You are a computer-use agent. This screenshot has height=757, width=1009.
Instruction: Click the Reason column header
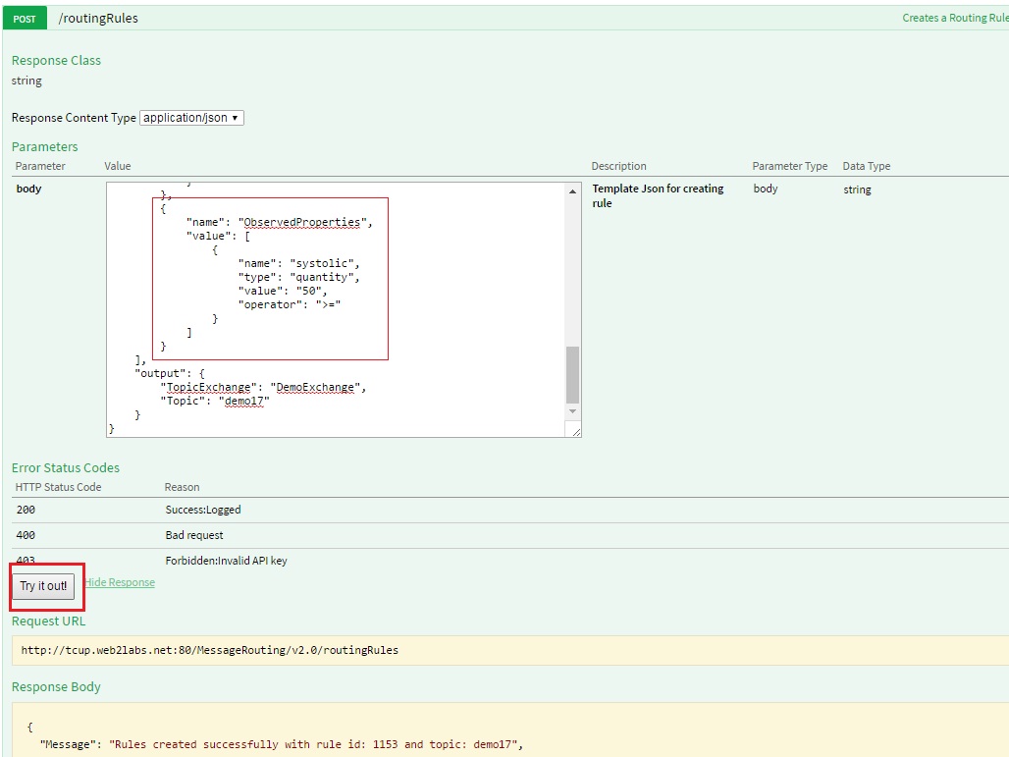183,487
